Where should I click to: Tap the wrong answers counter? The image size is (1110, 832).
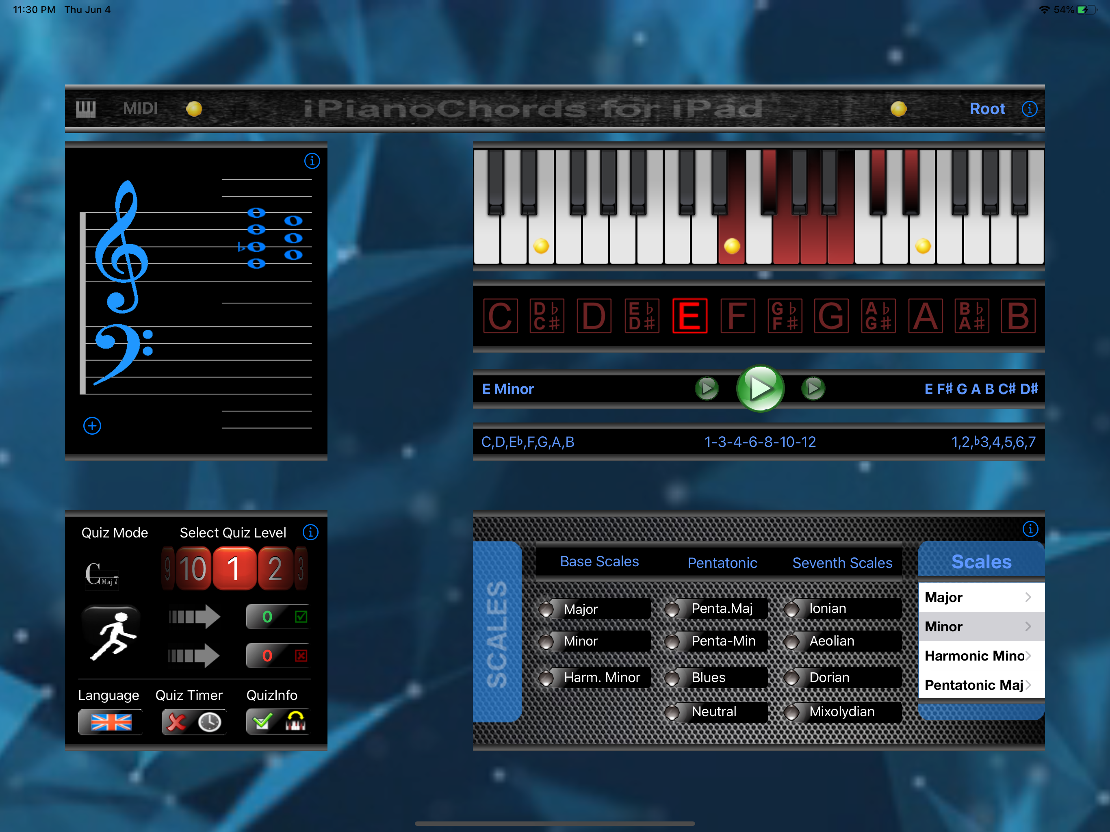pyautogui.click(x=277, y=655)
